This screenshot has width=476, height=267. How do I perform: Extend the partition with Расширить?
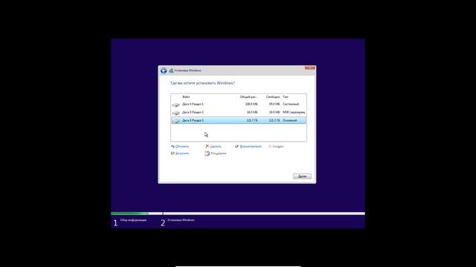[x=216, y=154]
